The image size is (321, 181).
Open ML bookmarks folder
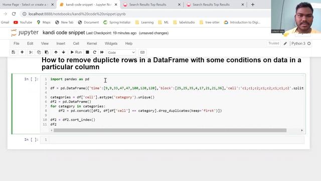tap(164, 22)
